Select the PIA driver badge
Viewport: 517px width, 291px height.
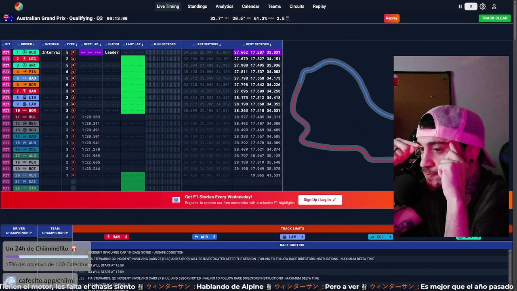coord(26,72)
